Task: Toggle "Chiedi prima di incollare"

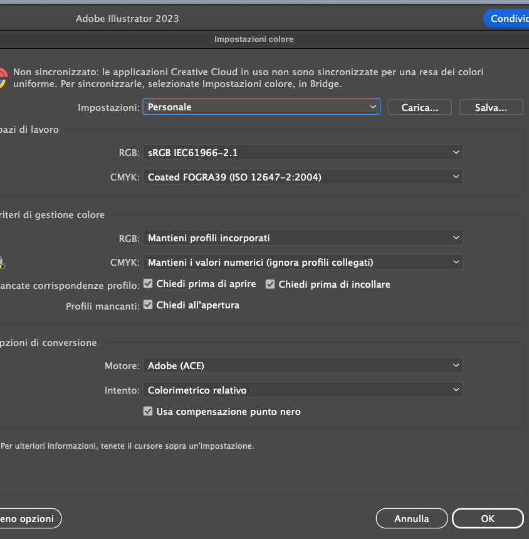Action: click(270, 284)
